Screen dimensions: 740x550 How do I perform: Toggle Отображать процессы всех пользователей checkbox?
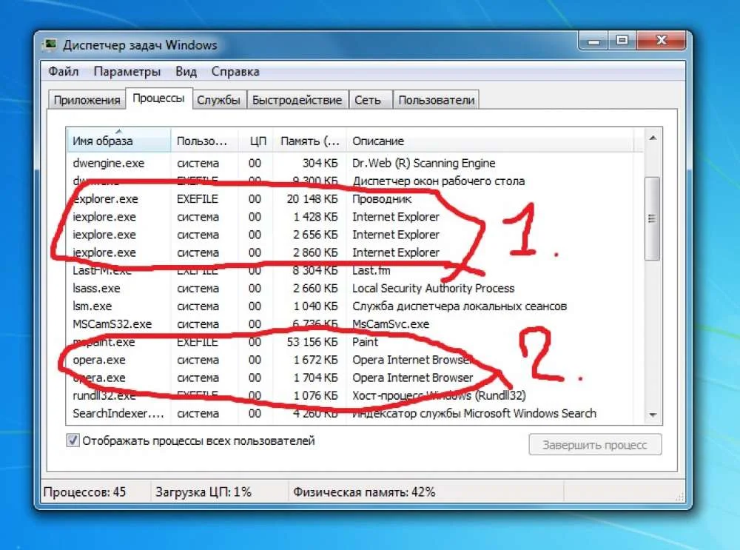pyautogui.click(x=73, y=440)
